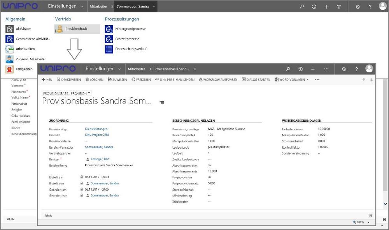Viewport: 389px width, 230px height.
Task: Open Hintergrundprozesse icon
Action: click(x=109, y=29)
